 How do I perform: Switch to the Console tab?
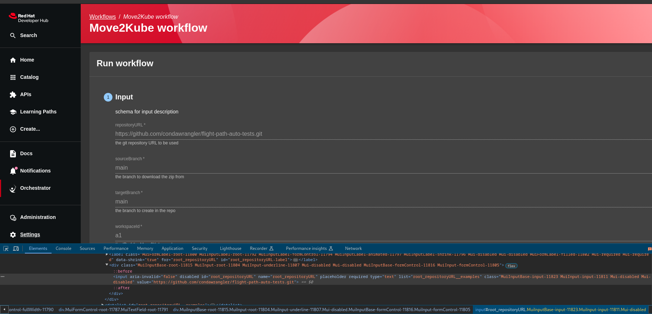tap(63, 248)
